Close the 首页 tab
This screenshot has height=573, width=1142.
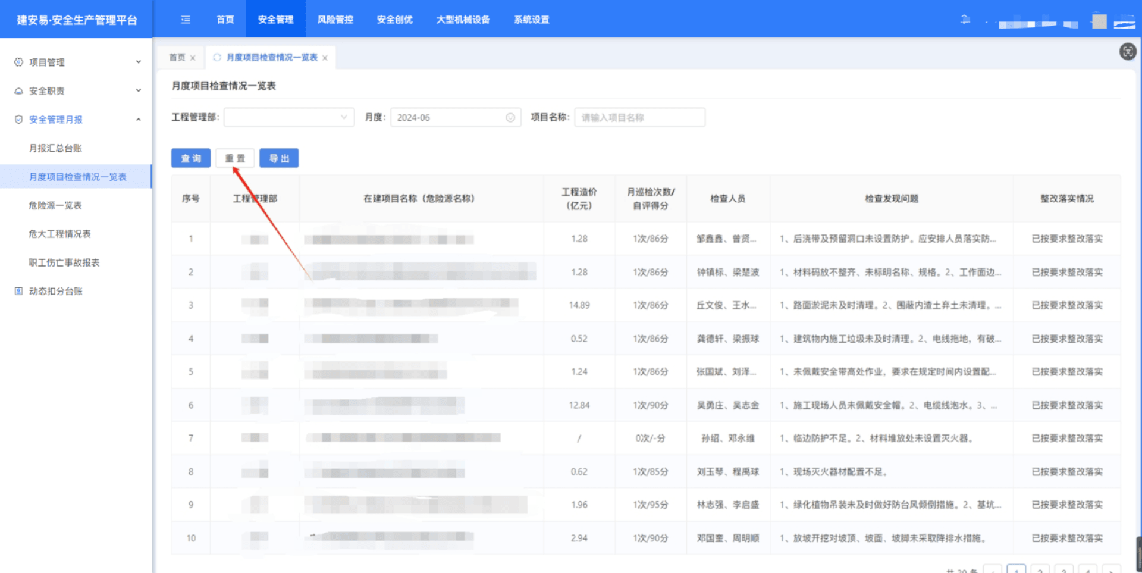[x=193, y=58]
